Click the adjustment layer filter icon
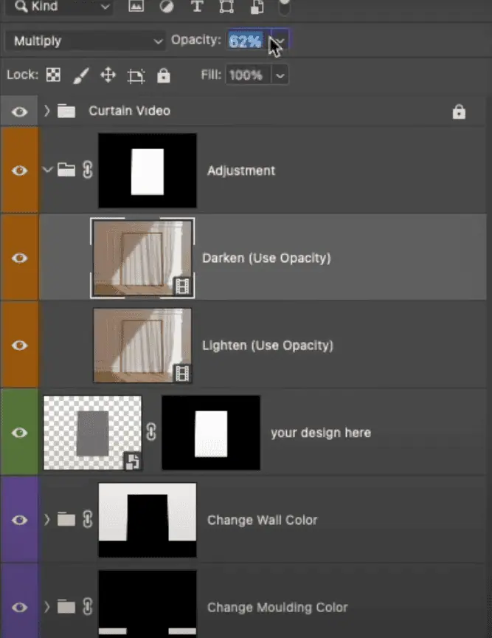Image resolution: width=492 pixels, height=638 pixels. (x=166, y=7)
